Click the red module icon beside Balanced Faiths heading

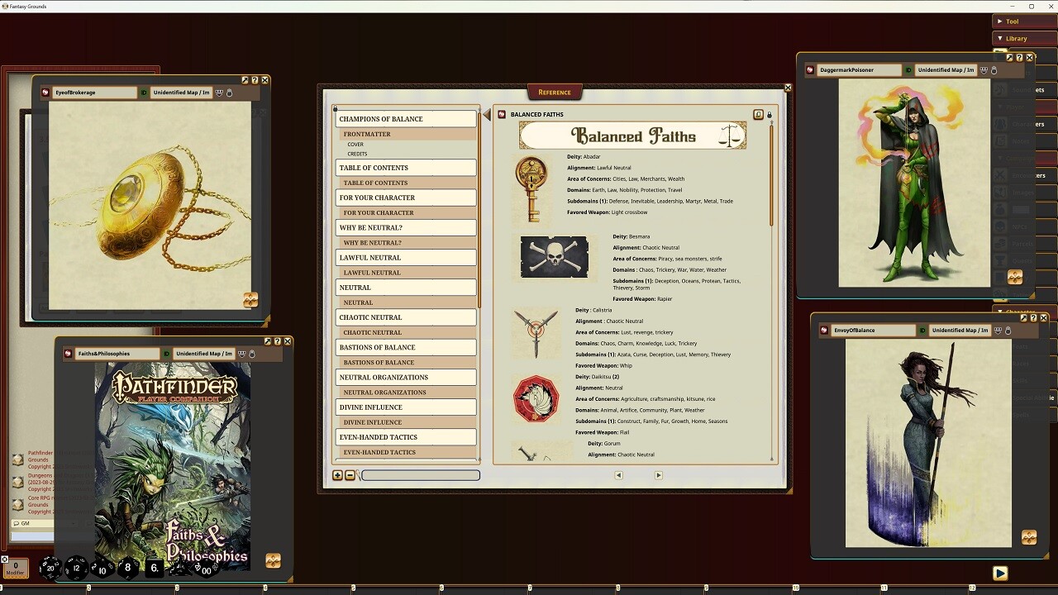point(501,114)
